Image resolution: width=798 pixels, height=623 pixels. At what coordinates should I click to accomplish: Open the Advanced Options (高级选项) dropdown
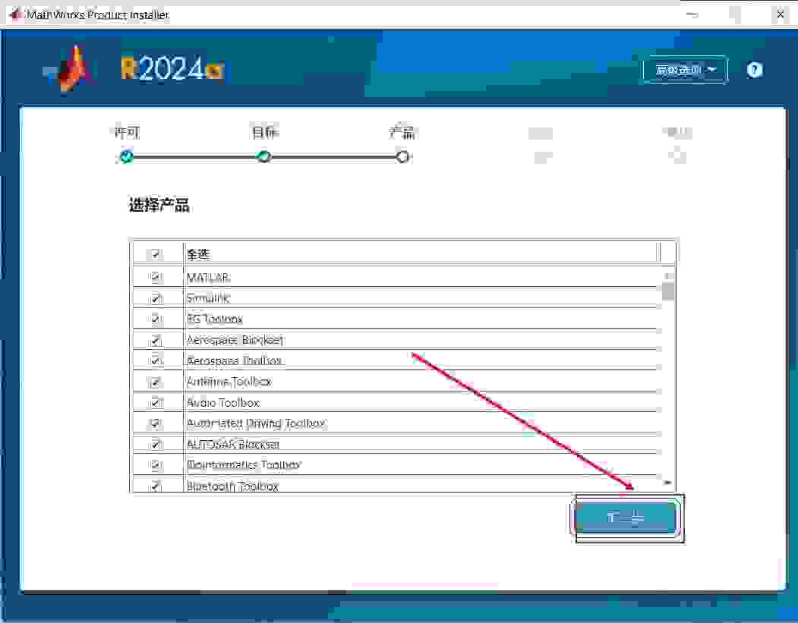click(x=685, y=70)
